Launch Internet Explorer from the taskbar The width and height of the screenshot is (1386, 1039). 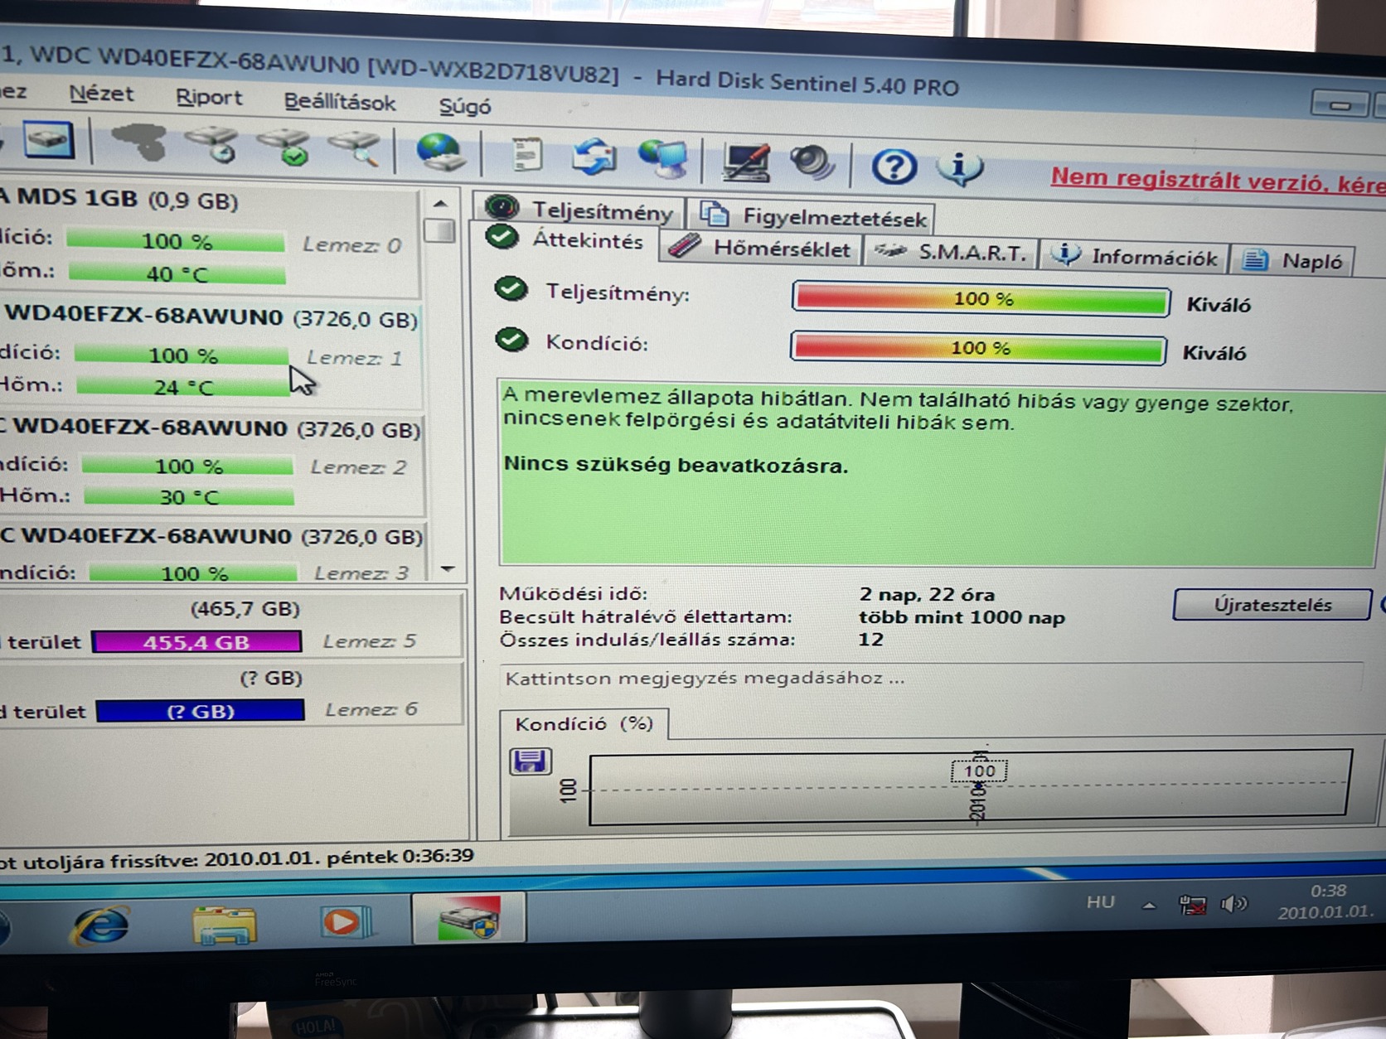pyautogui.click(x=101, y=924)
